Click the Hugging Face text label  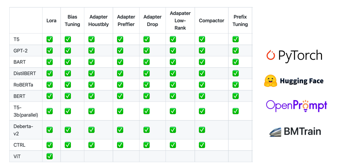(x=301, y=81)
